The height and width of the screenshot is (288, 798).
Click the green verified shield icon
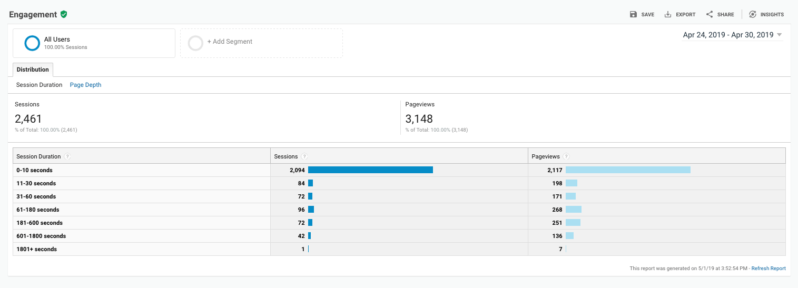[x=64, y=14]
